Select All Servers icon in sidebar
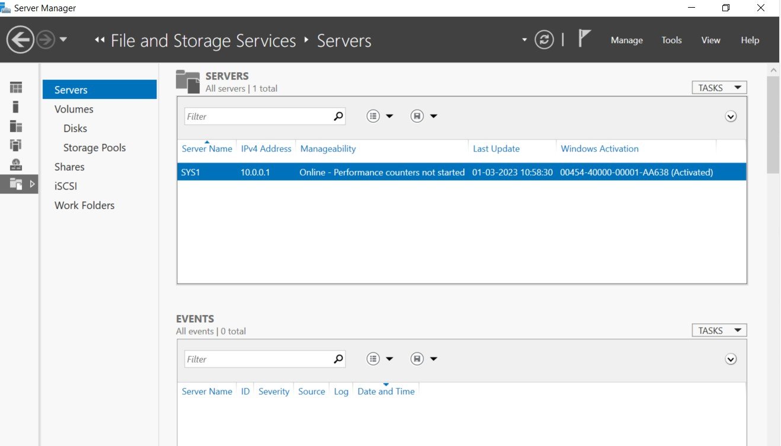Image resolution: width=781 pixels, height=446 pixels. click(x=16, y=126)
